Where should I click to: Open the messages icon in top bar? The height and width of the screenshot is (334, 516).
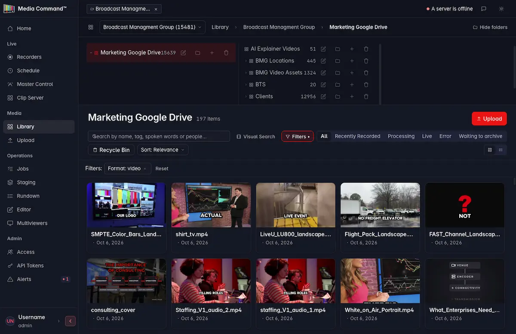tap(484, 9)
